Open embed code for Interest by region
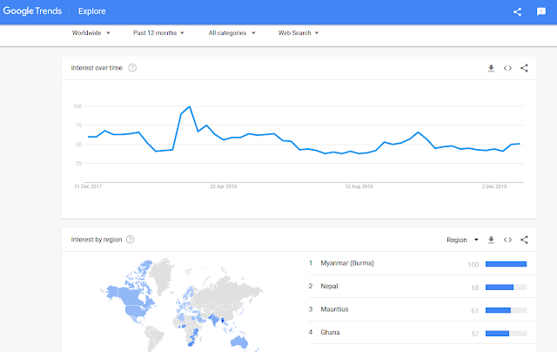Screen dimensions: 557x352 pos(507,240)
